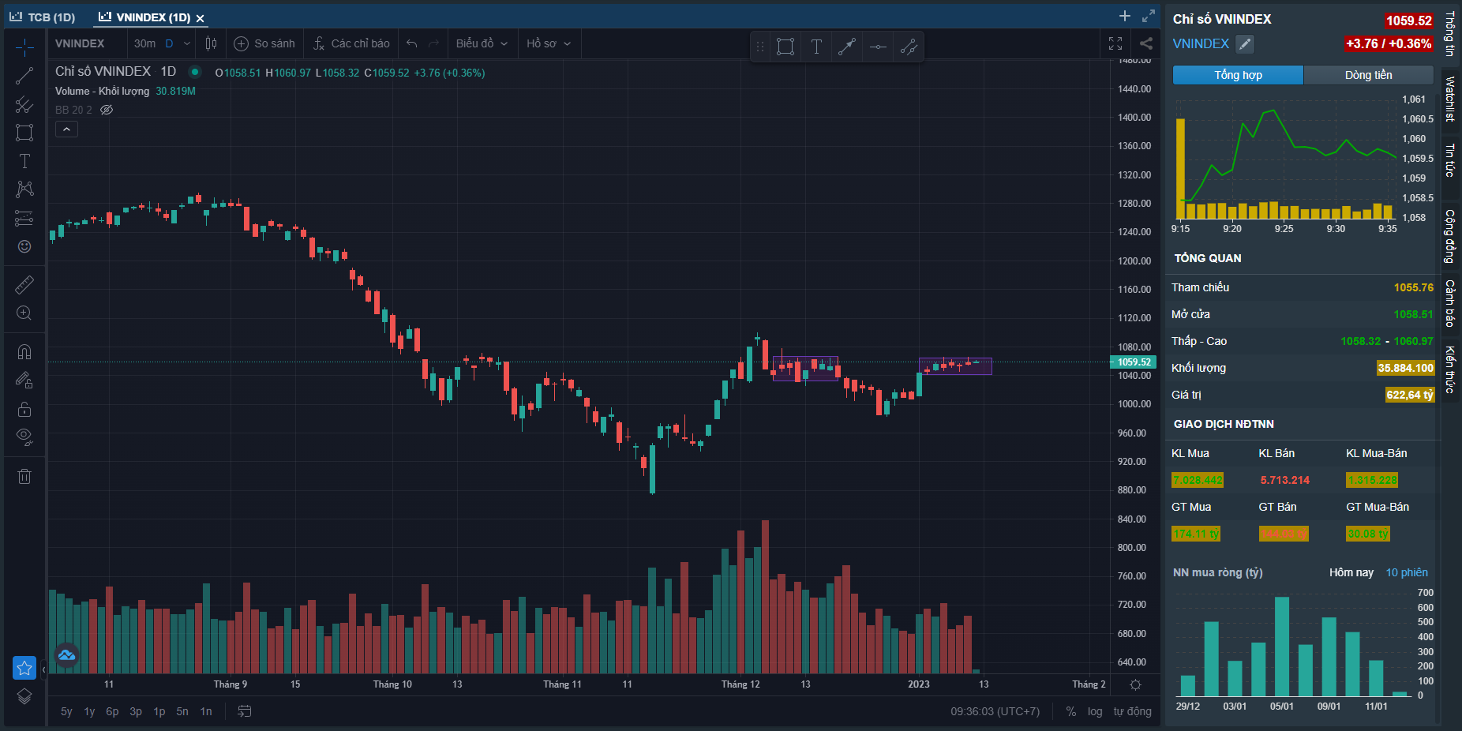Open the emoji icons tool

click(x=24, y=246)
